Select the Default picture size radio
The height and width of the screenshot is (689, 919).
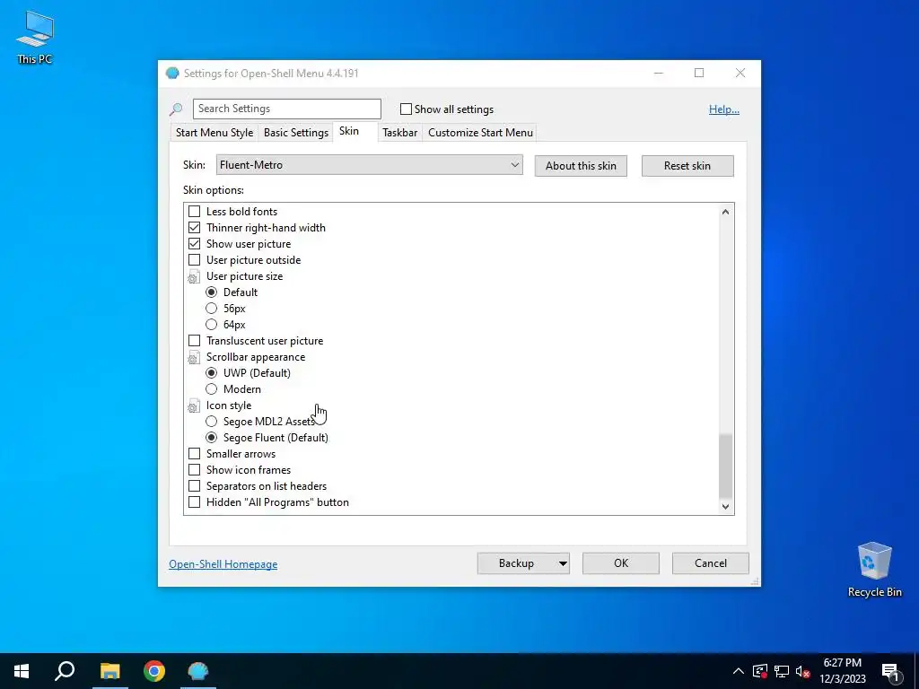211,292
